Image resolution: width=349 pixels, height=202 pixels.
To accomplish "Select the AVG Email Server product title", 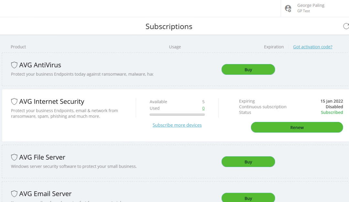I will 45,194.
